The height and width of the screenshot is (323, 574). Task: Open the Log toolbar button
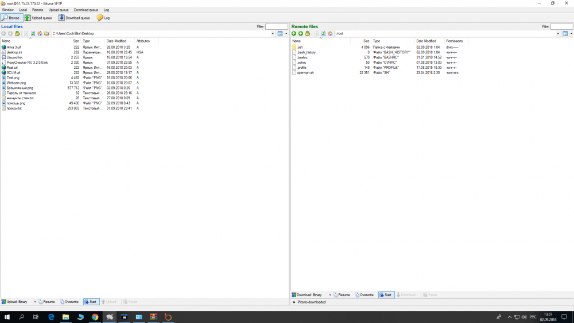pos(103,18)
